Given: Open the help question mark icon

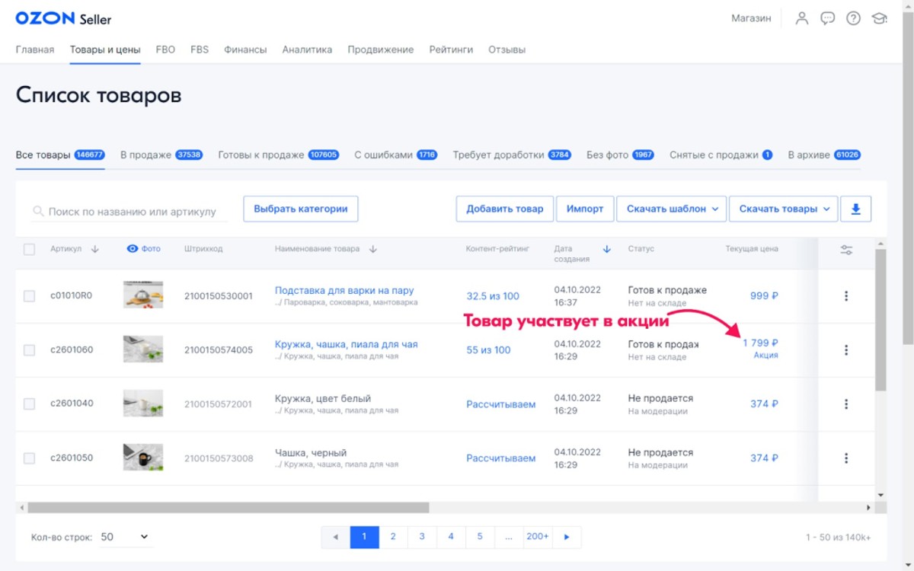Looking at the screenshot, I should coord(853,18).
